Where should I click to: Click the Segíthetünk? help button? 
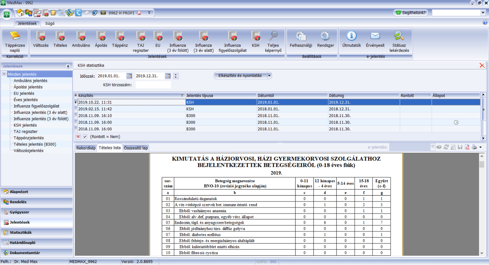[411, 13]
